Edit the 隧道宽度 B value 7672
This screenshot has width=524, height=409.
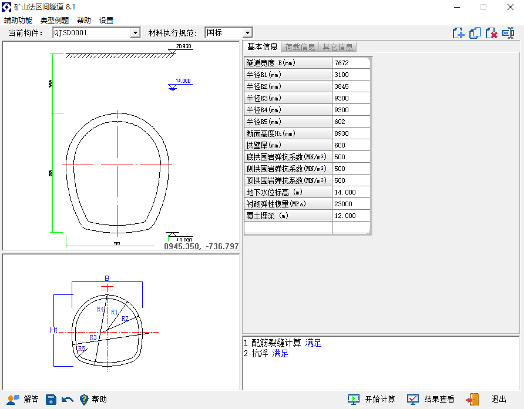point(351,63)
